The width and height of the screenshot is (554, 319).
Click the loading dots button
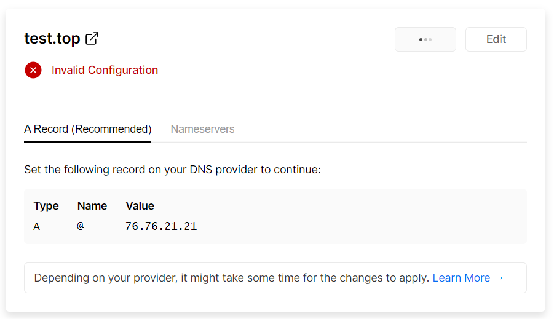point(425,39)
